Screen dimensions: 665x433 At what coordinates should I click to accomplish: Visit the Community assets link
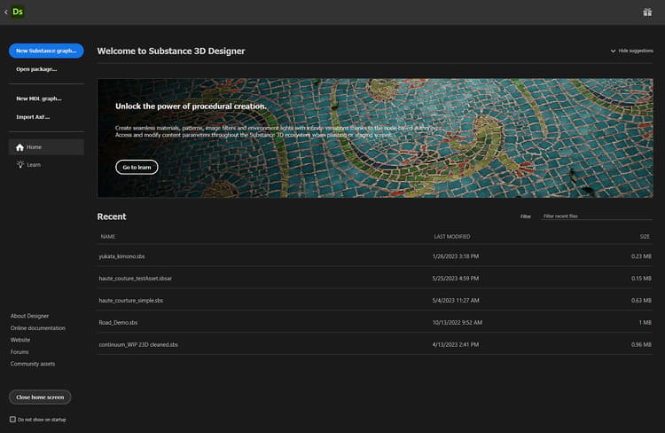(33, 364)
